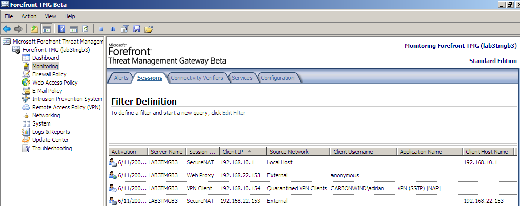Screen dimensions: 520x206
Task: Click the Up One Level folder icon
Action: click(34, 29)
